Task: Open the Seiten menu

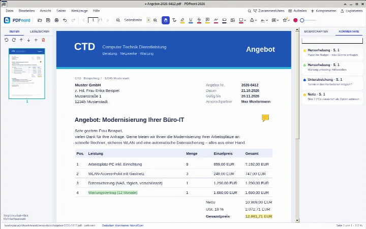Action: (x=61, y=11)
